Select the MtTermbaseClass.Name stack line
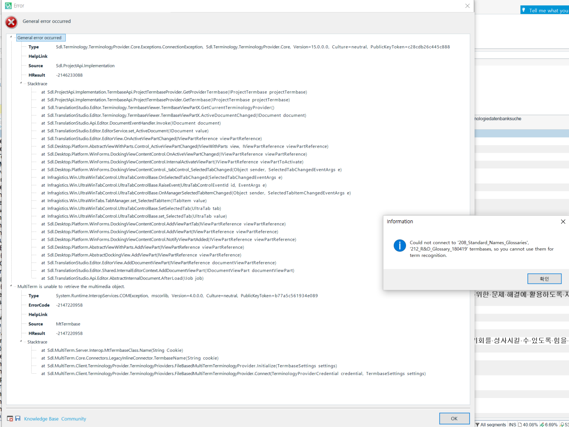The width and height of the screenshot is (569, 427). click(x=112, y=350)
